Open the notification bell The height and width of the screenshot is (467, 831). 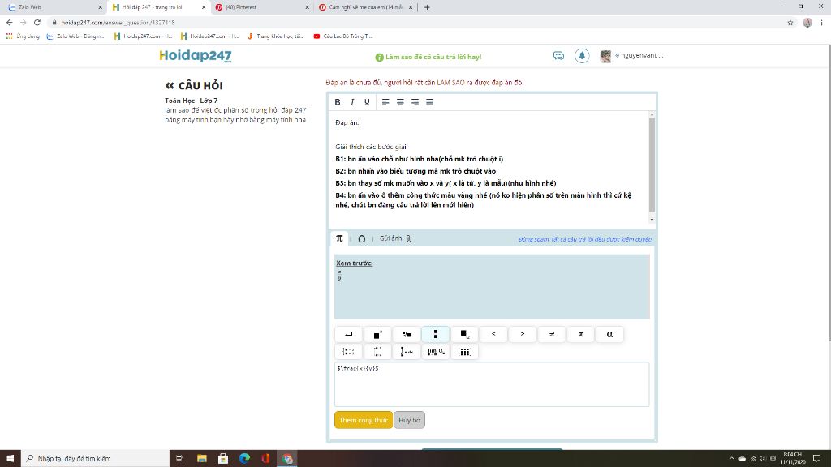click(582, 56)
